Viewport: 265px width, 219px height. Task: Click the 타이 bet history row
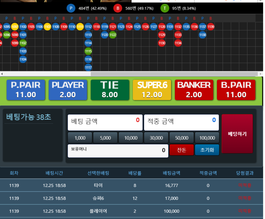[132, 185]
